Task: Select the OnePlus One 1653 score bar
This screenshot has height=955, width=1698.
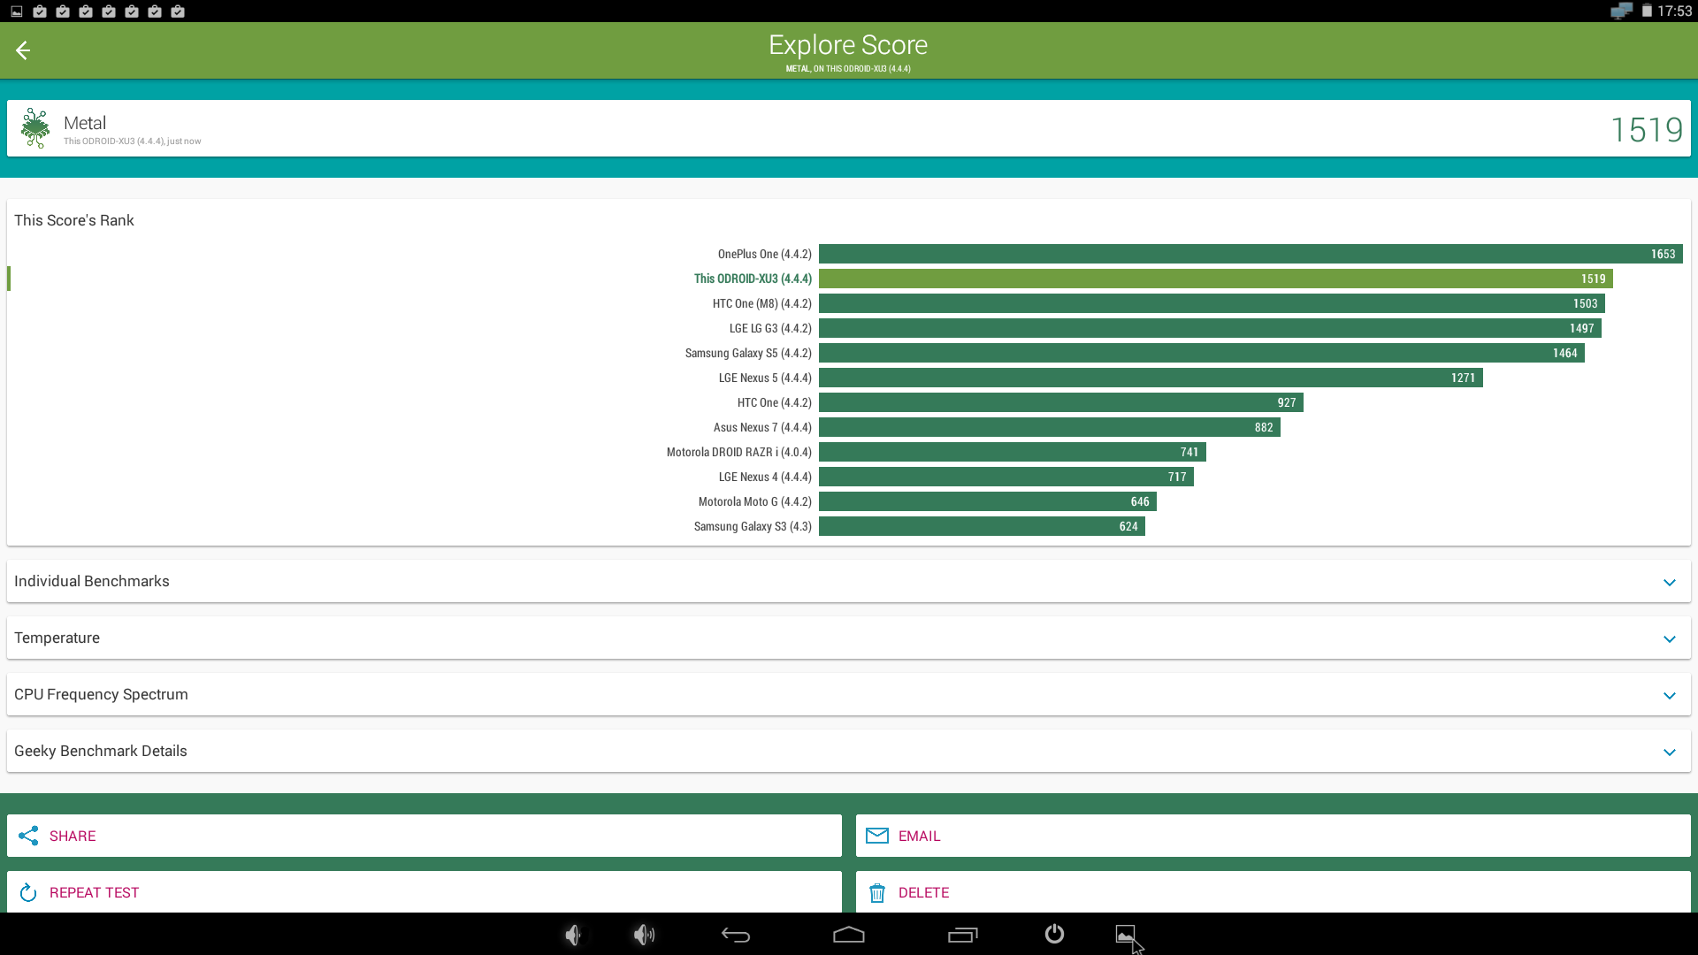Action: click(x=1251, y=254)
